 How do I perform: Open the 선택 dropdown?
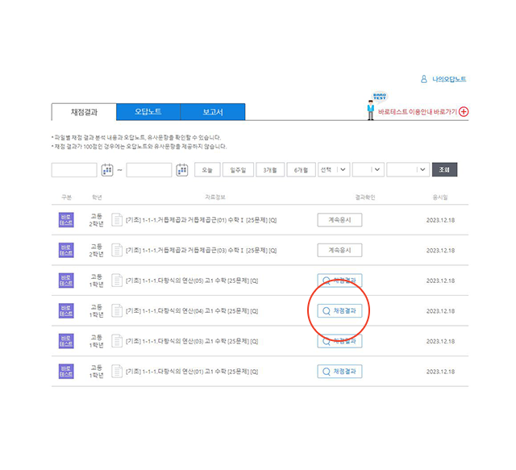point(334,170)
